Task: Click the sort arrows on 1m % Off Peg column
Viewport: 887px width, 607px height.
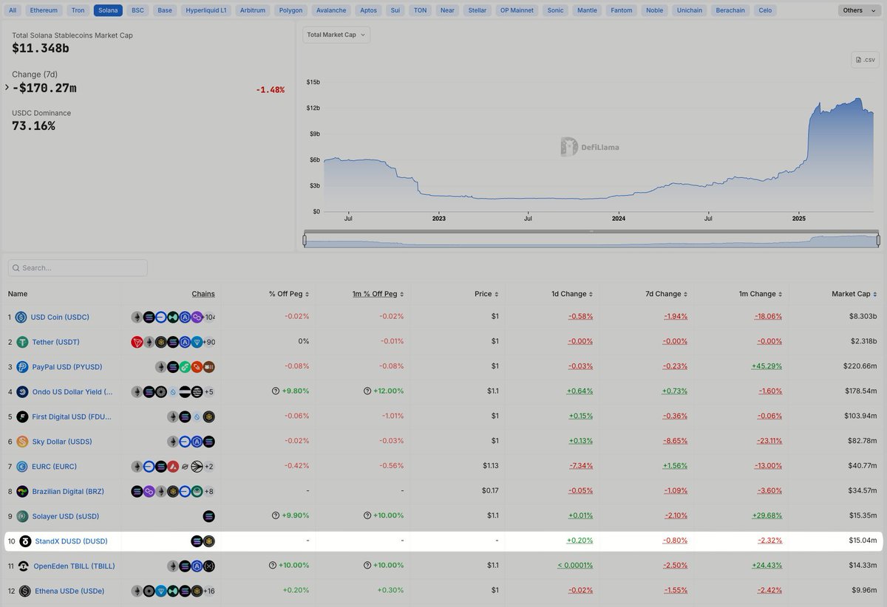Action: pyautogui.click(x=401, y=294)
